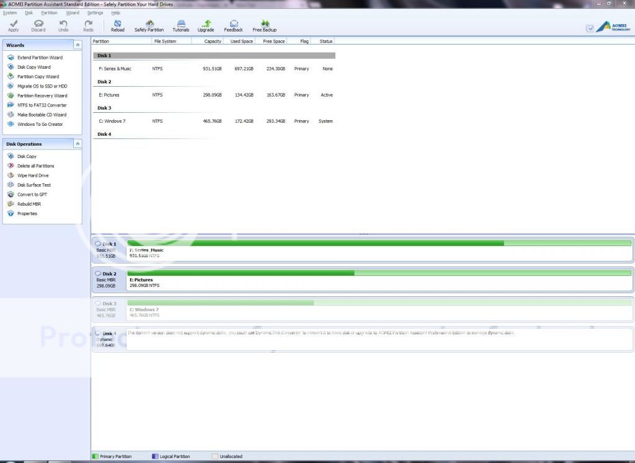
Task: Click E: Pictures partition usage bar
Action: point(379,273)
